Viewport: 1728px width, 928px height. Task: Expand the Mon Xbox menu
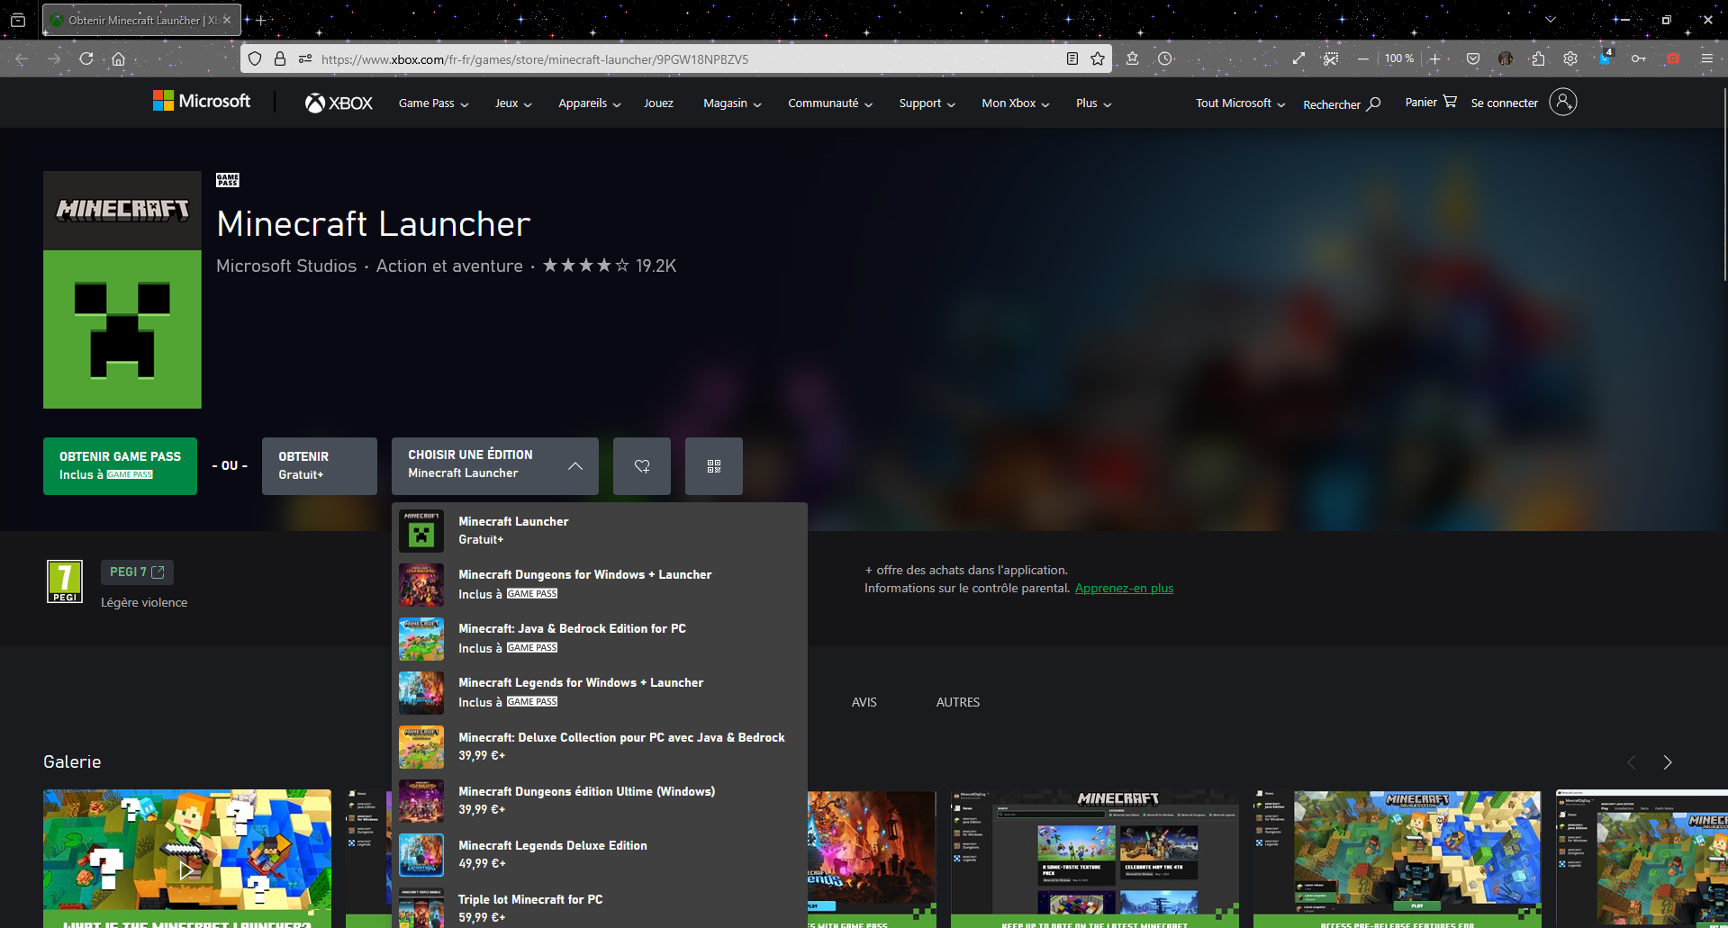pos(1016,104)
